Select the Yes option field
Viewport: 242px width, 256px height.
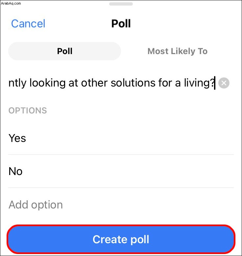tap(121, 138)
